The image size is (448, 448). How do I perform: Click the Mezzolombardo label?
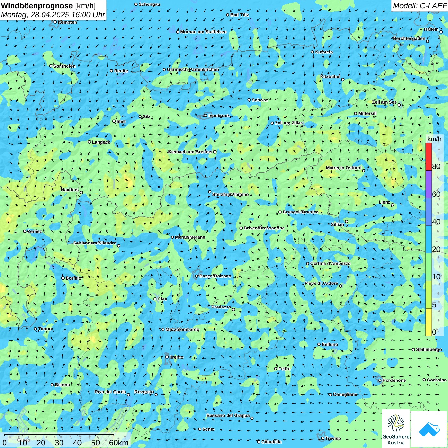click(x=182, y=329)
